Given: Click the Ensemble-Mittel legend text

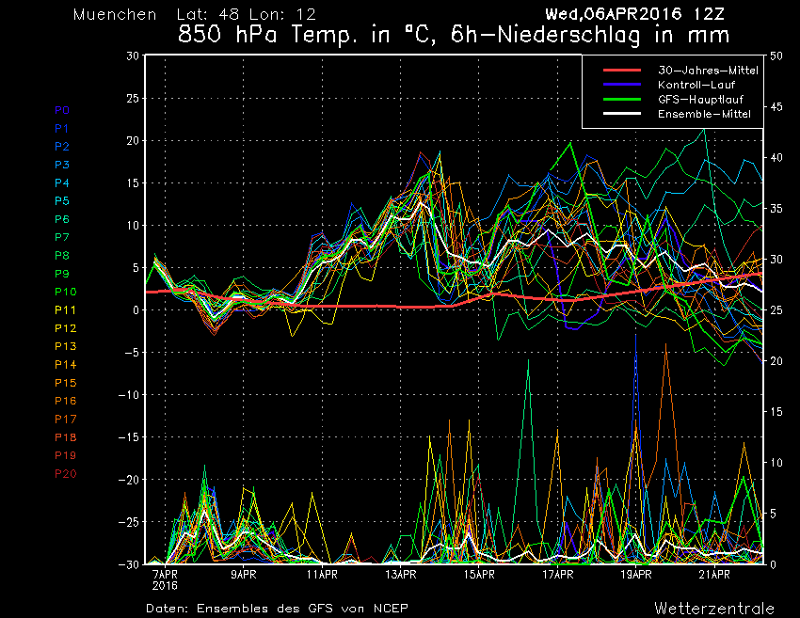Looking at the screenshot, I should point(705,114).
